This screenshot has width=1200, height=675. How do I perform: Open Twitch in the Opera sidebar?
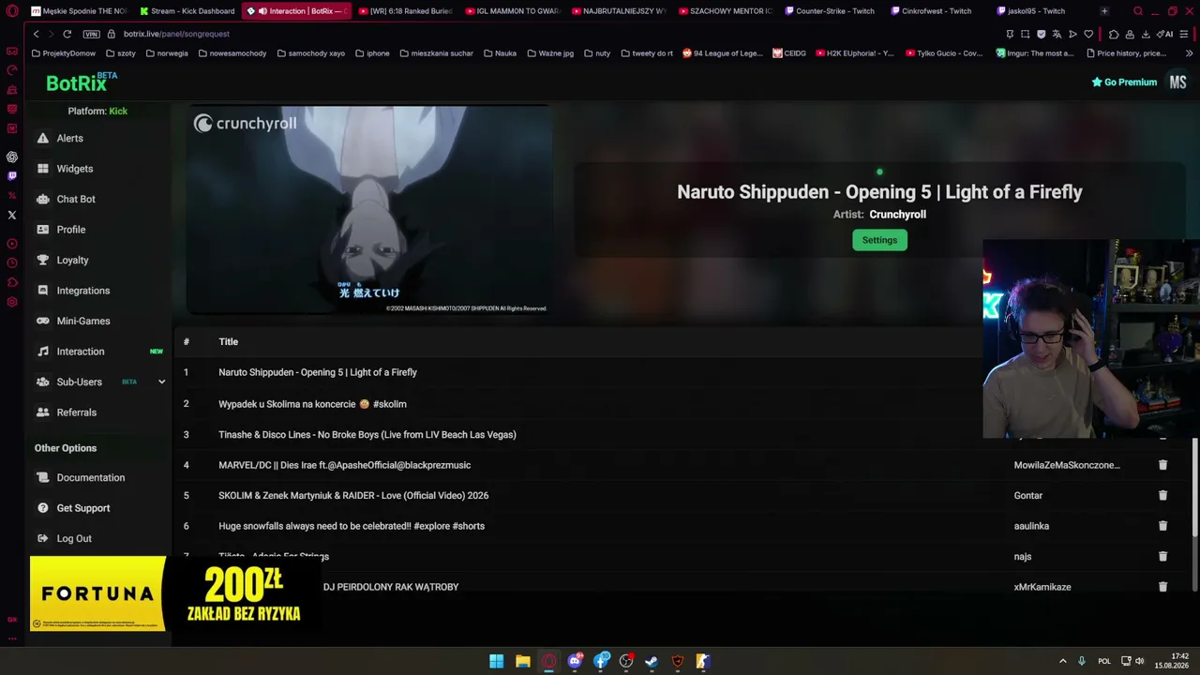pos(12,175)
